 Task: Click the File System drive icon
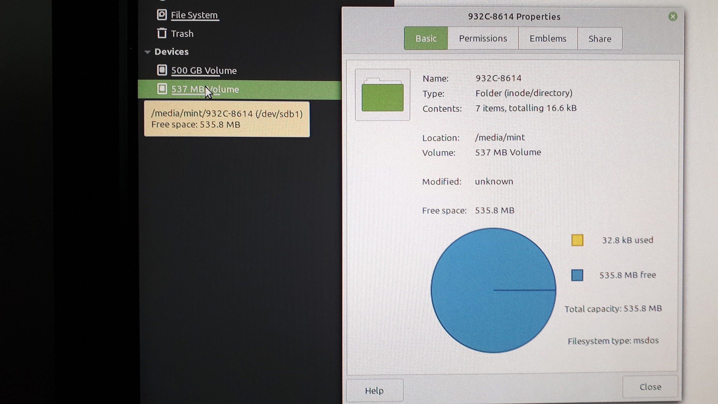click(161, 15)
